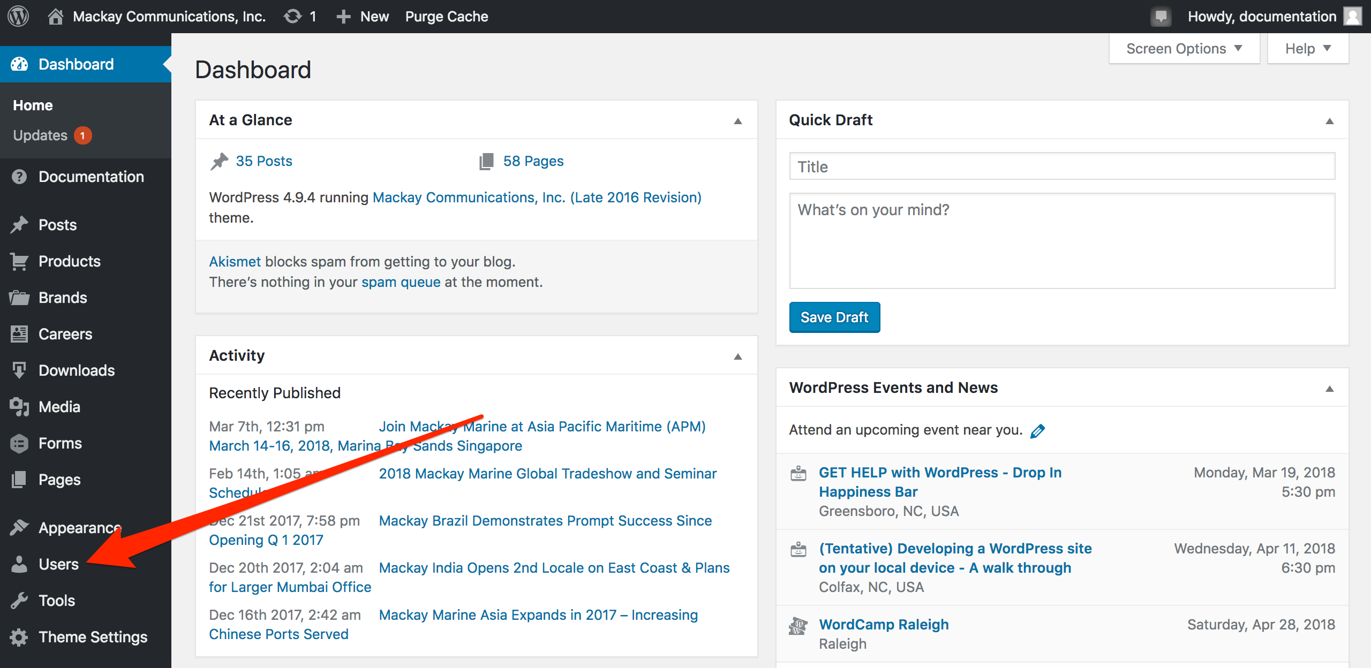Click the user avatar in admin bar
The image size is (1371, 668).
(x=1353, y=17)
